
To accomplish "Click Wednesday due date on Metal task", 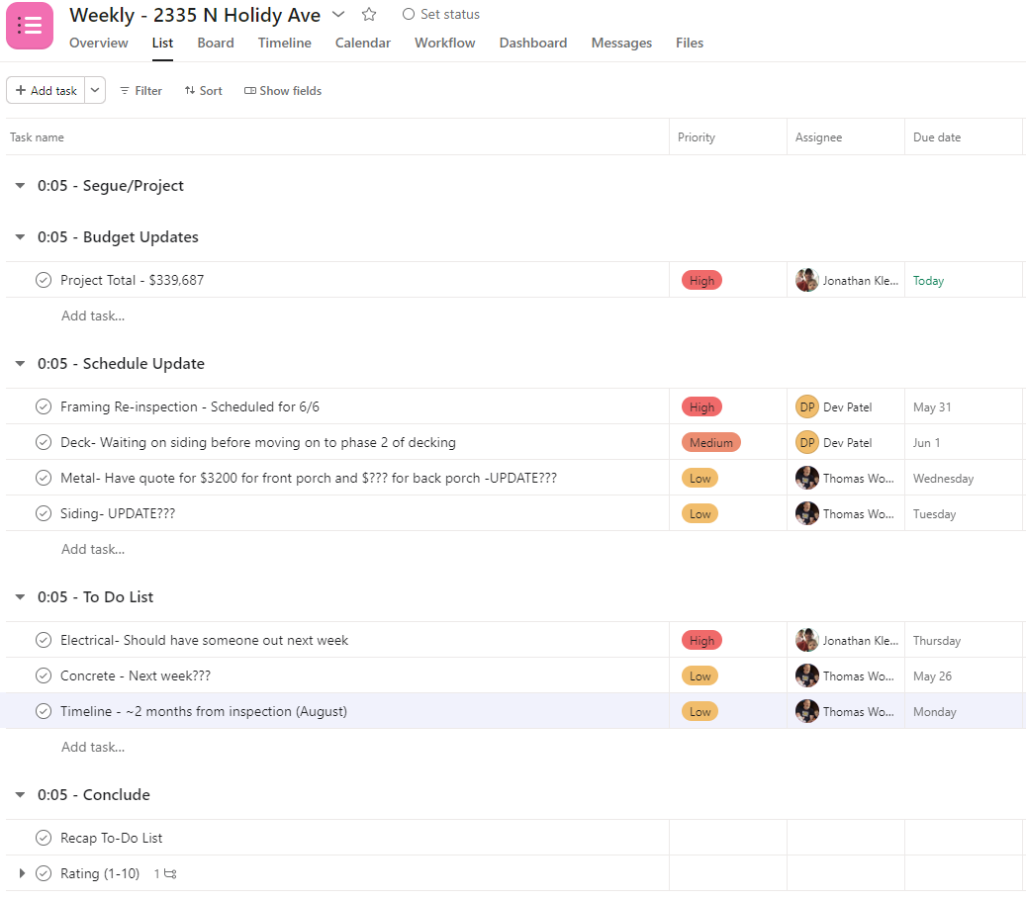I will pos(943,479).
